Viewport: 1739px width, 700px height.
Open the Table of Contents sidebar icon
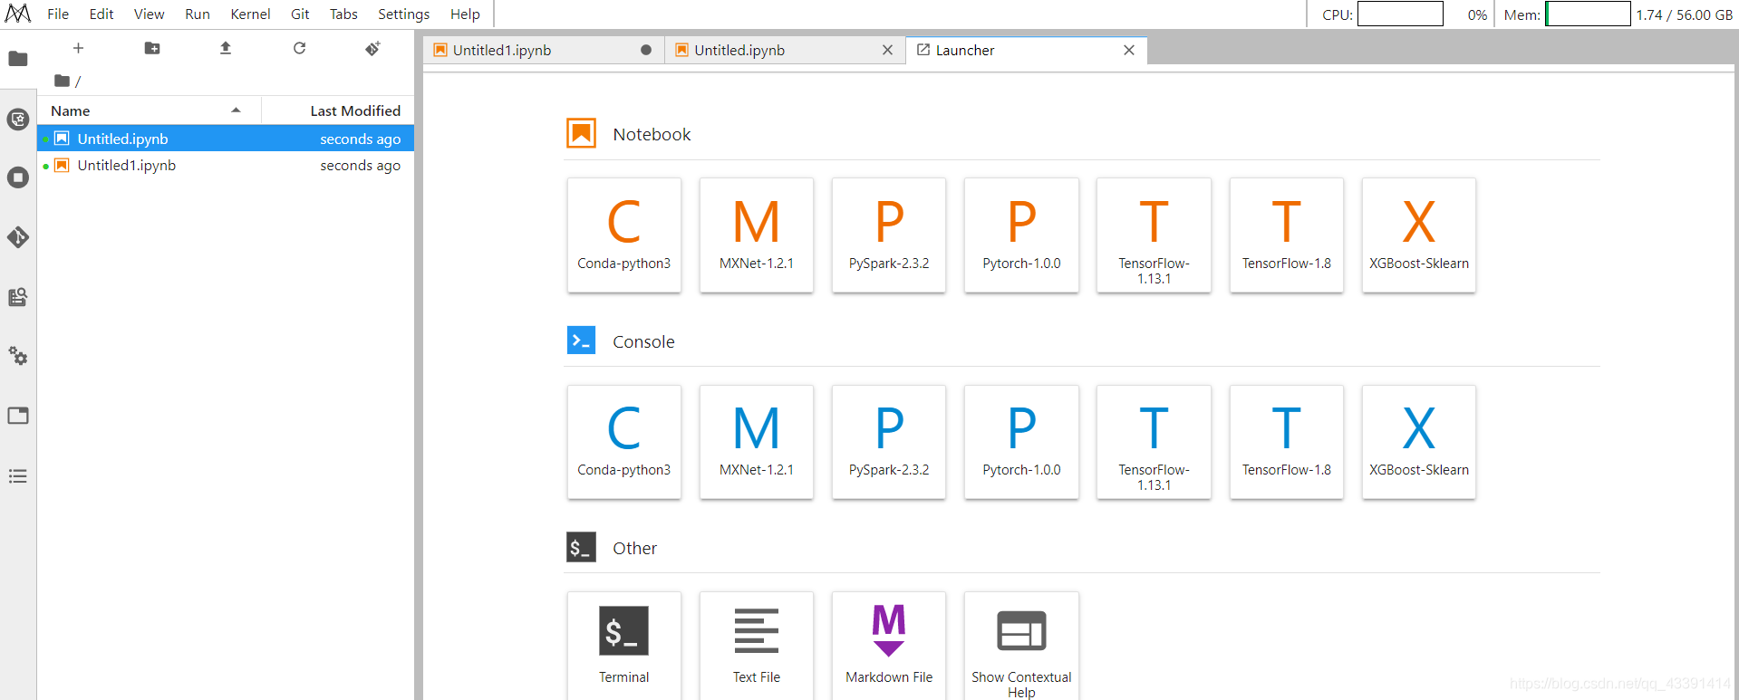(x=18, y=475)
